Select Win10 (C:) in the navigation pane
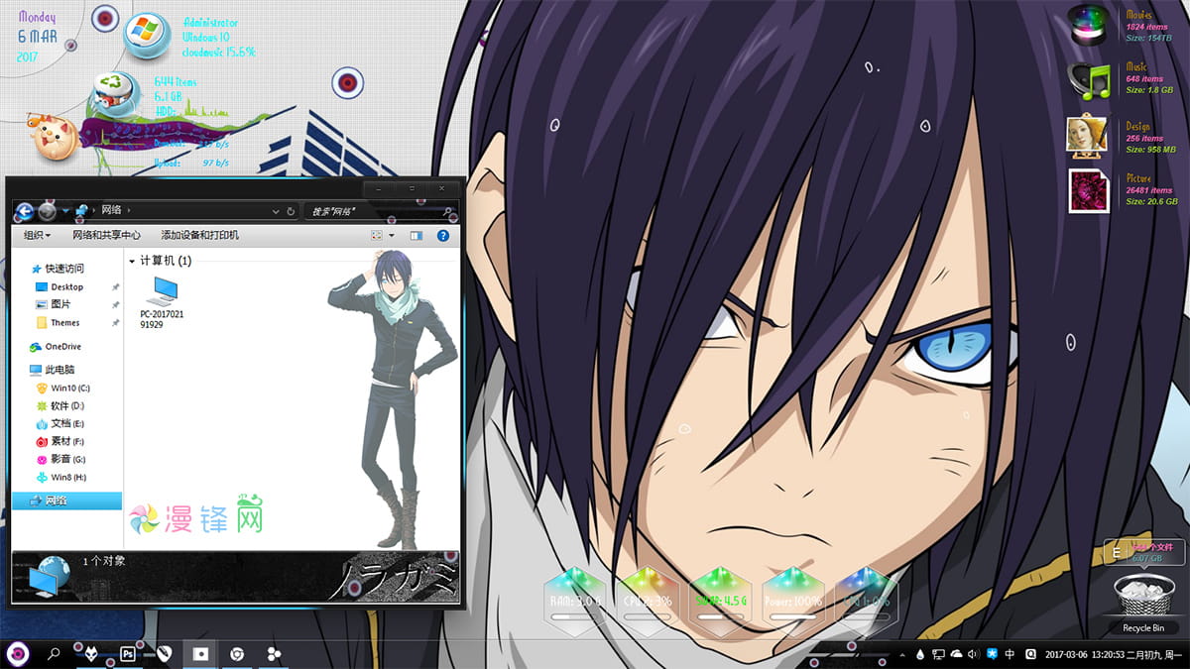This screenshot has height=669, width=1190. point(69,389)
